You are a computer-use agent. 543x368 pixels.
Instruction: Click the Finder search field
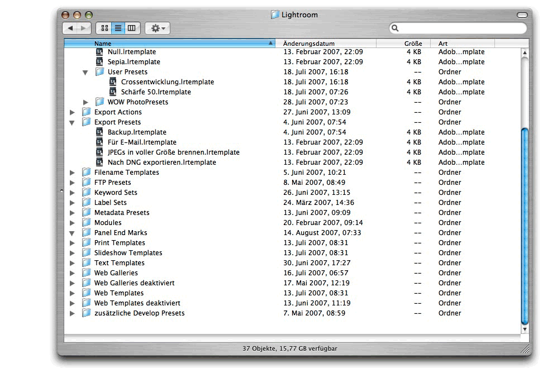[x=458, y=28]
